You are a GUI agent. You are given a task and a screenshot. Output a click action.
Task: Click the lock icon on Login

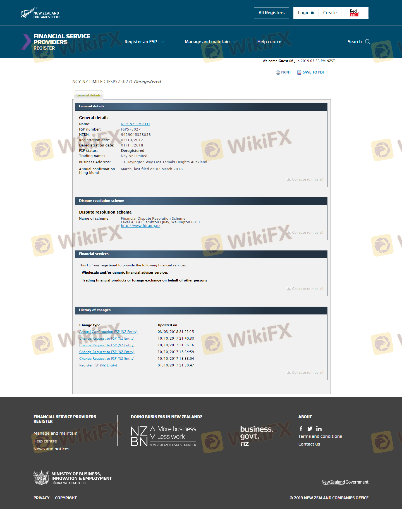[312, 13]
